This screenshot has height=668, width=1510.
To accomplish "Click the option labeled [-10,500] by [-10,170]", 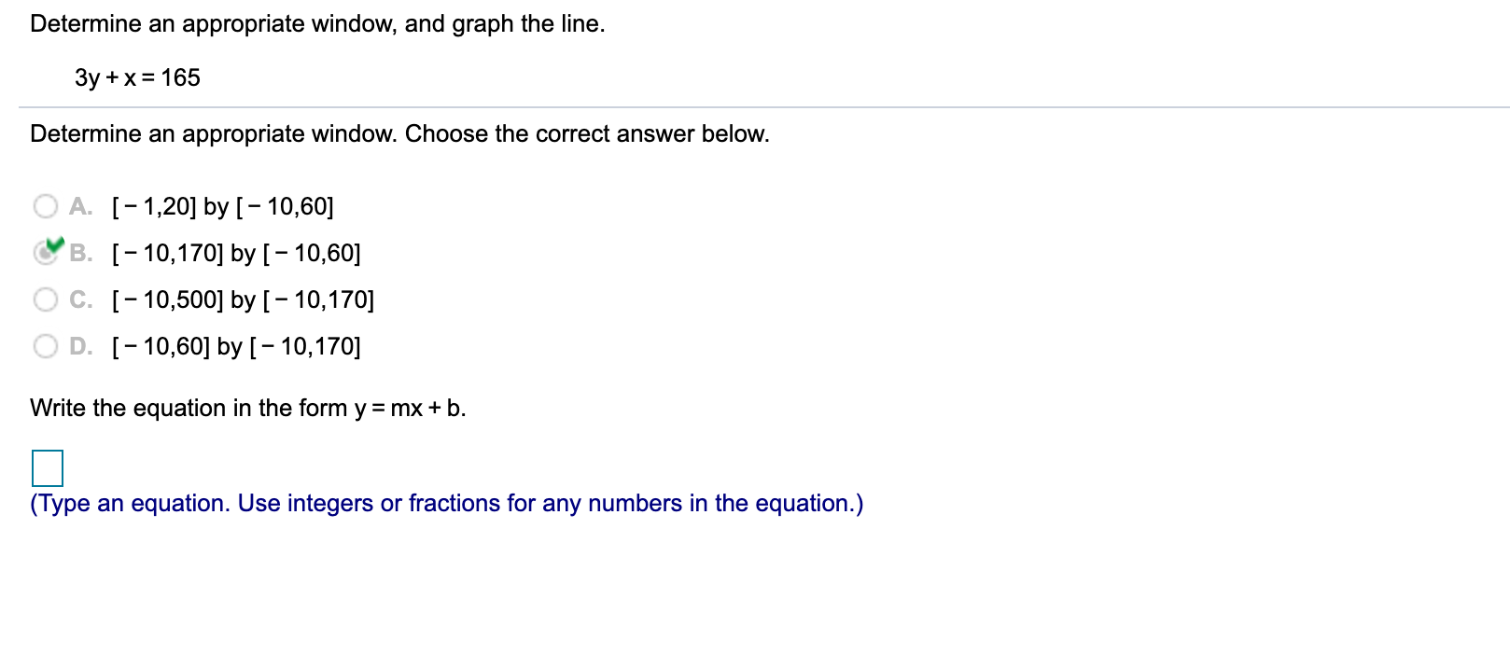I will pyautogui.click(x=242, y=299).
